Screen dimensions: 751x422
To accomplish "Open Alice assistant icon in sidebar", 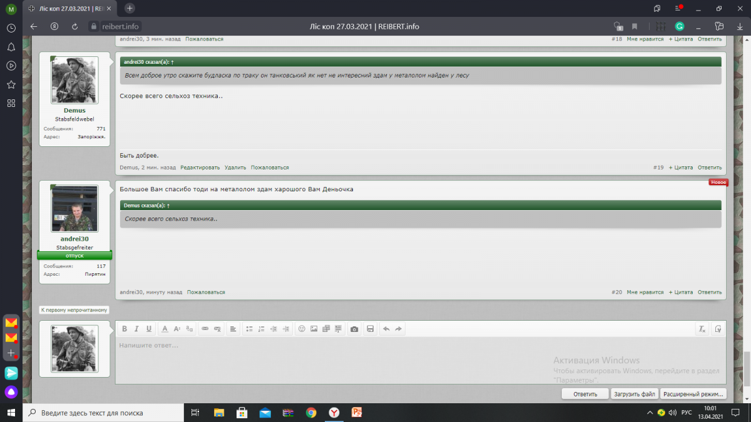I will pos(11,392).
